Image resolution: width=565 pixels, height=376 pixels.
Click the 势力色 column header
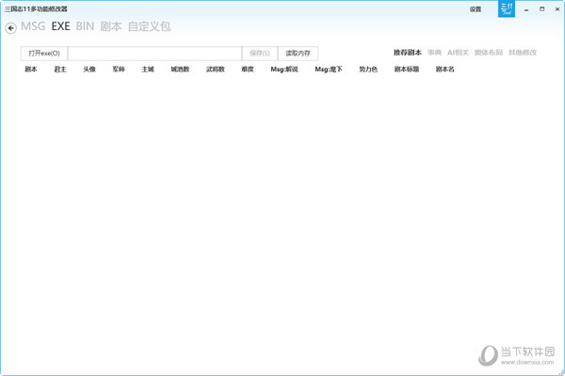368,69
